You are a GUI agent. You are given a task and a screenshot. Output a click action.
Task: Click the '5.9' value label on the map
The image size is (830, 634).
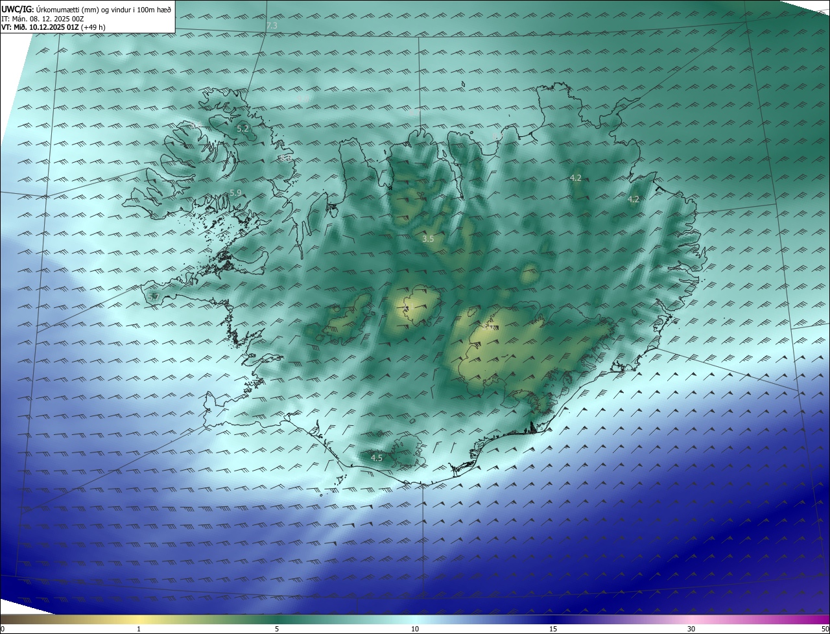click(235, 193)
